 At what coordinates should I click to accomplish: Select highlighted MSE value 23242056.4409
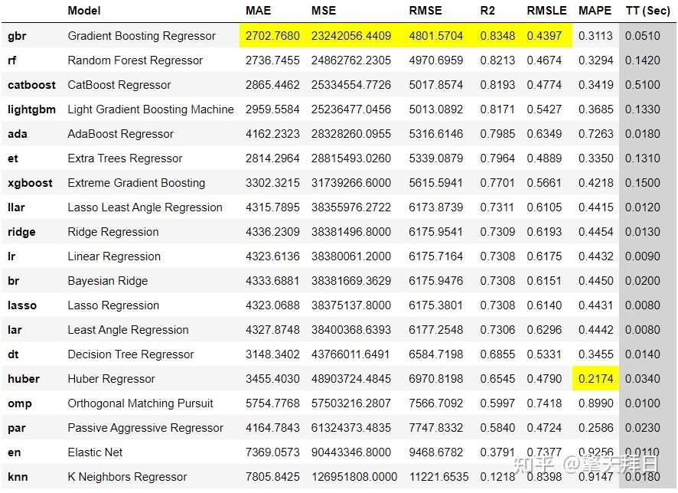coord(351,36)
